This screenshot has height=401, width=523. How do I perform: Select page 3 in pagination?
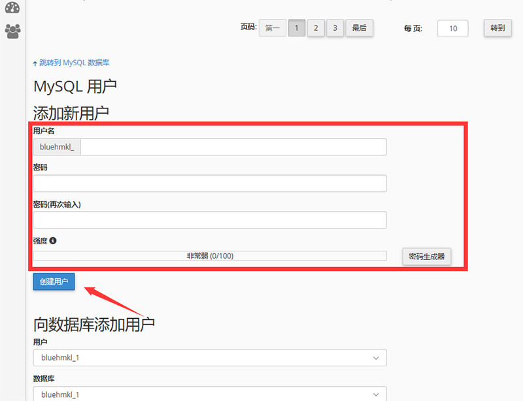(x=335, y=28)
